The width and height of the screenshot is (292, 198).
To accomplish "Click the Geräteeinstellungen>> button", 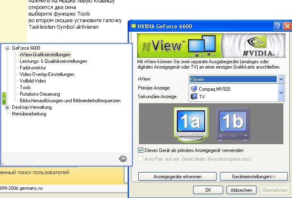I will pos(254,176).
